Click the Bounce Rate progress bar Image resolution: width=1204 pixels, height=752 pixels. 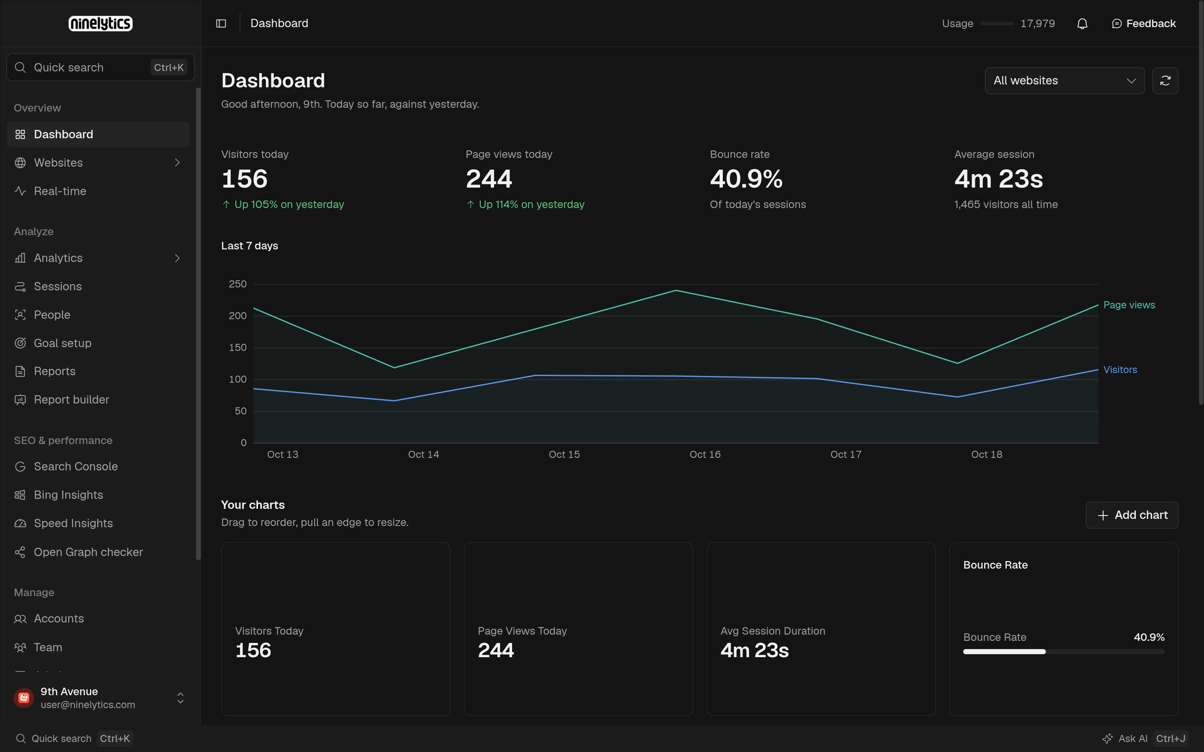tap(1064, 652)
